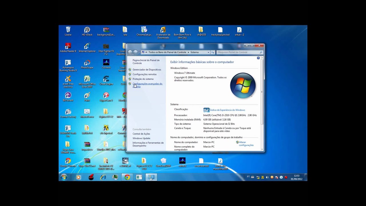Select the background2sit archive on the desktop
The image size is (366, 206).
[106, 31]
